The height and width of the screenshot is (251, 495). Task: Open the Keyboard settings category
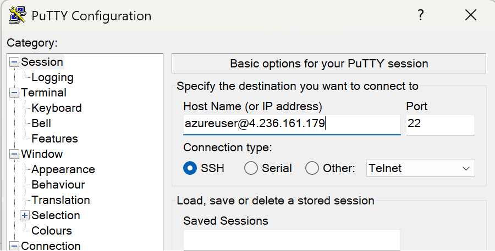[56, 109]
